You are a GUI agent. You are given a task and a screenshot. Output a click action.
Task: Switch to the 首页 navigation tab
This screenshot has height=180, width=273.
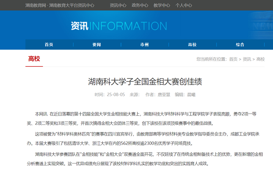(x=49, y=45)
